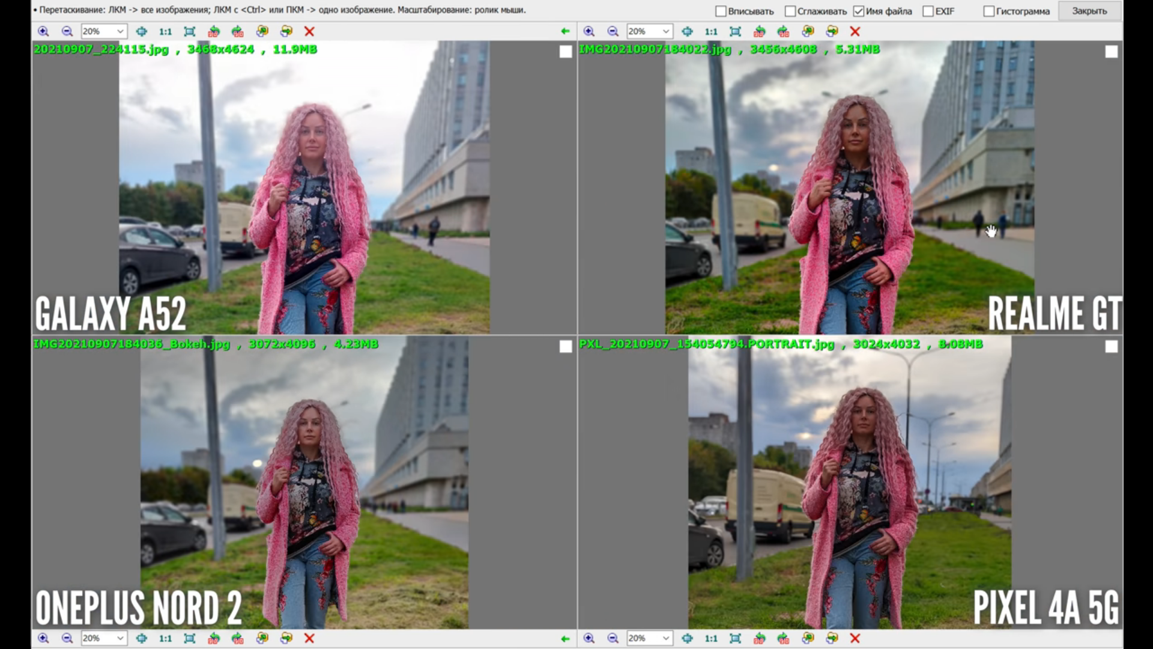Toggle the Сглаживать checkbox
The image size is (1153, 649).
(x=790, y=11)
